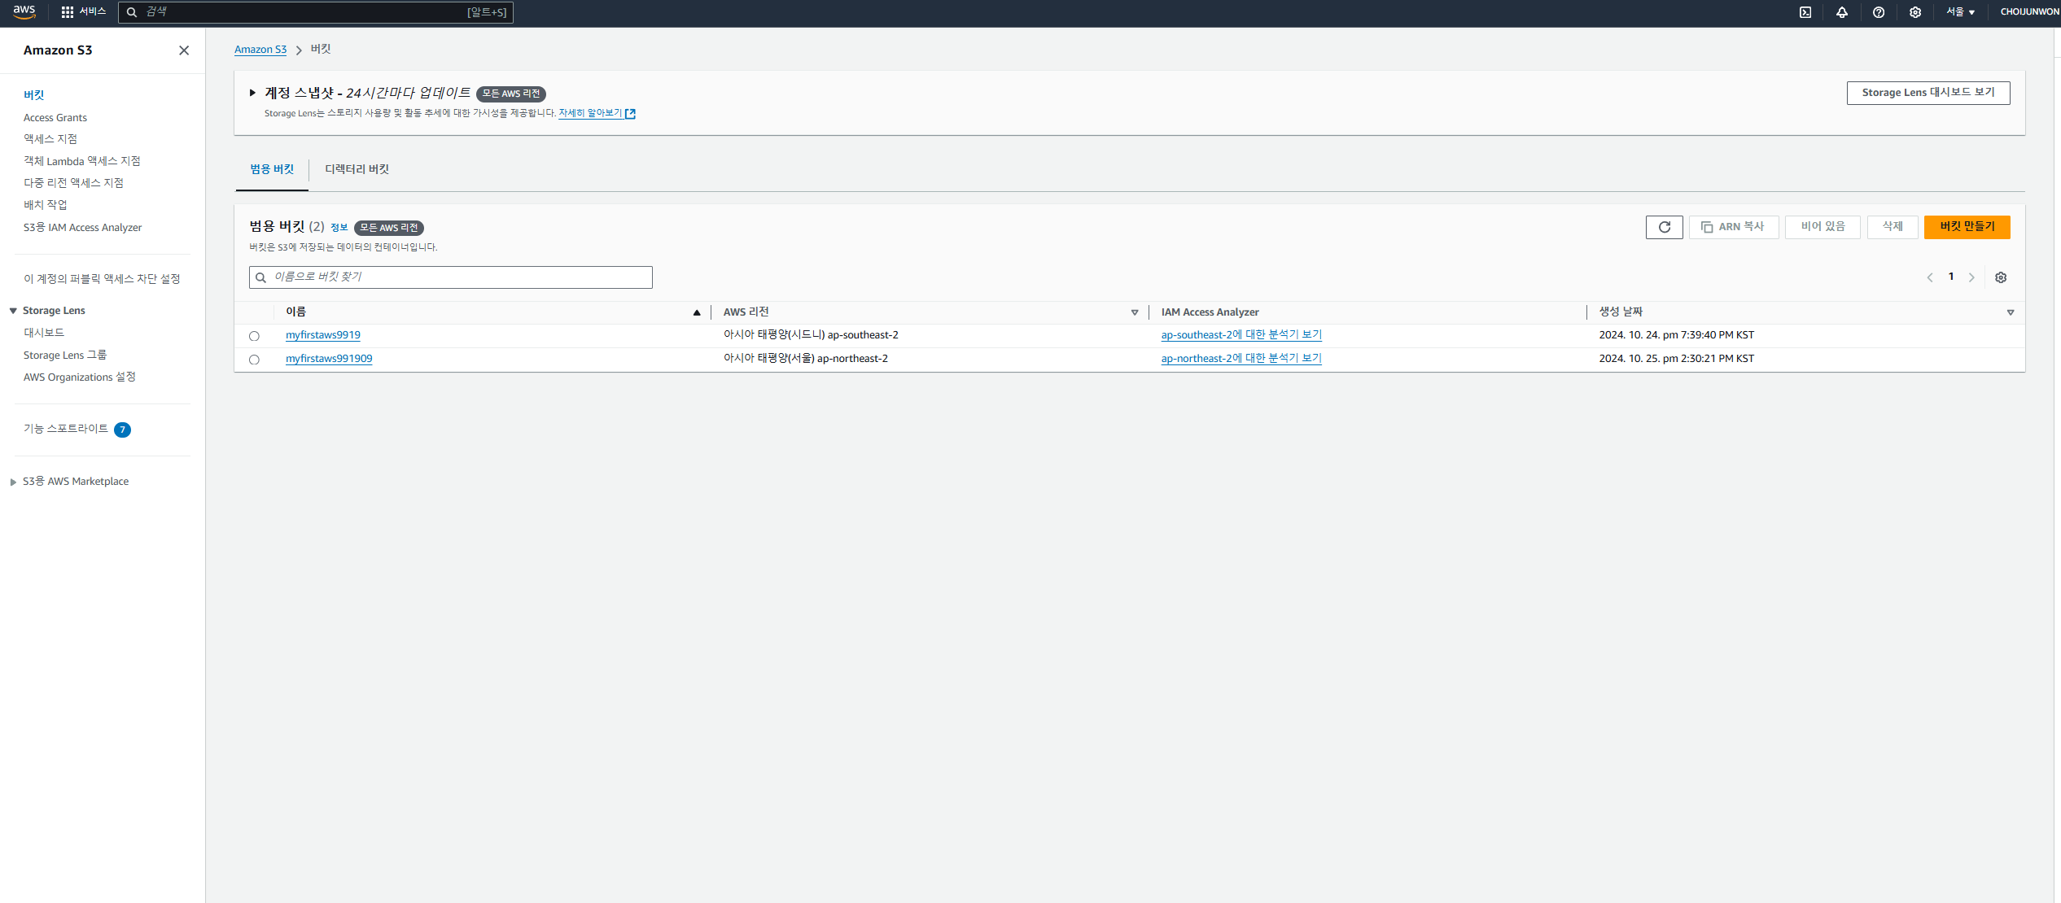The image size is (2061, 903).
Task: Open the myfirstaws991909 bucket link
Action: [329, 359]
